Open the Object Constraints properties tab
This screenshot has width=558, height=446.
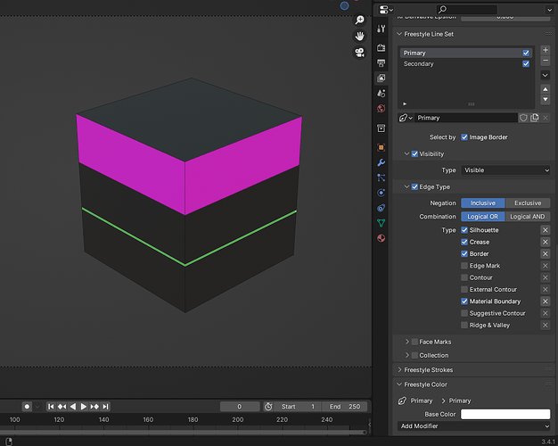(x=382, y=208)
